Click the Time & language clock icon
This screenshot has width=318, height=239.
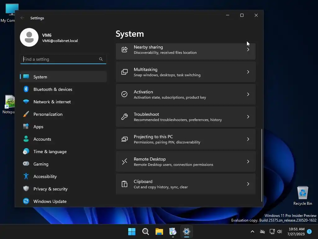26,152
